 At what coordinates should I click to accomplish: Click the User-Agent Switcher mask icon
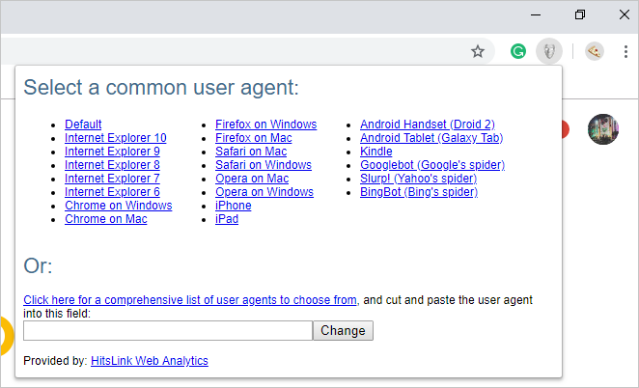pos(548,51)
